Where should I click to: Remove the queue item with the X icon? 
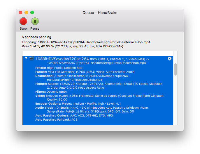169,58
